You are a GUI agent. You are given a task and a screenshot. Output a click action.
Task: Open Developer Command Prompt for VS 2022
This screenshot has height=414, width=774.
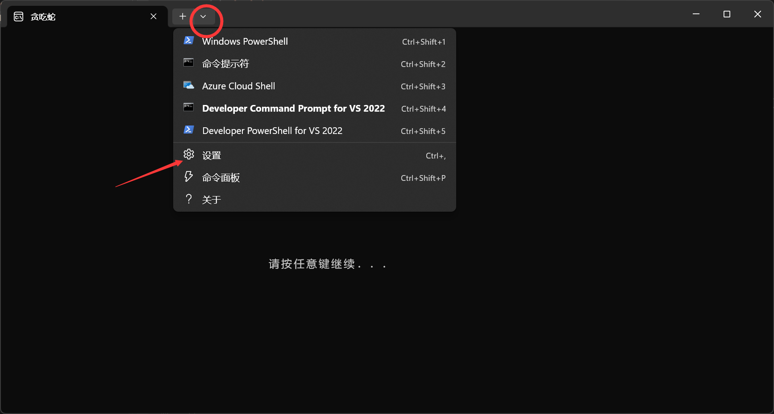coord(314,109)
